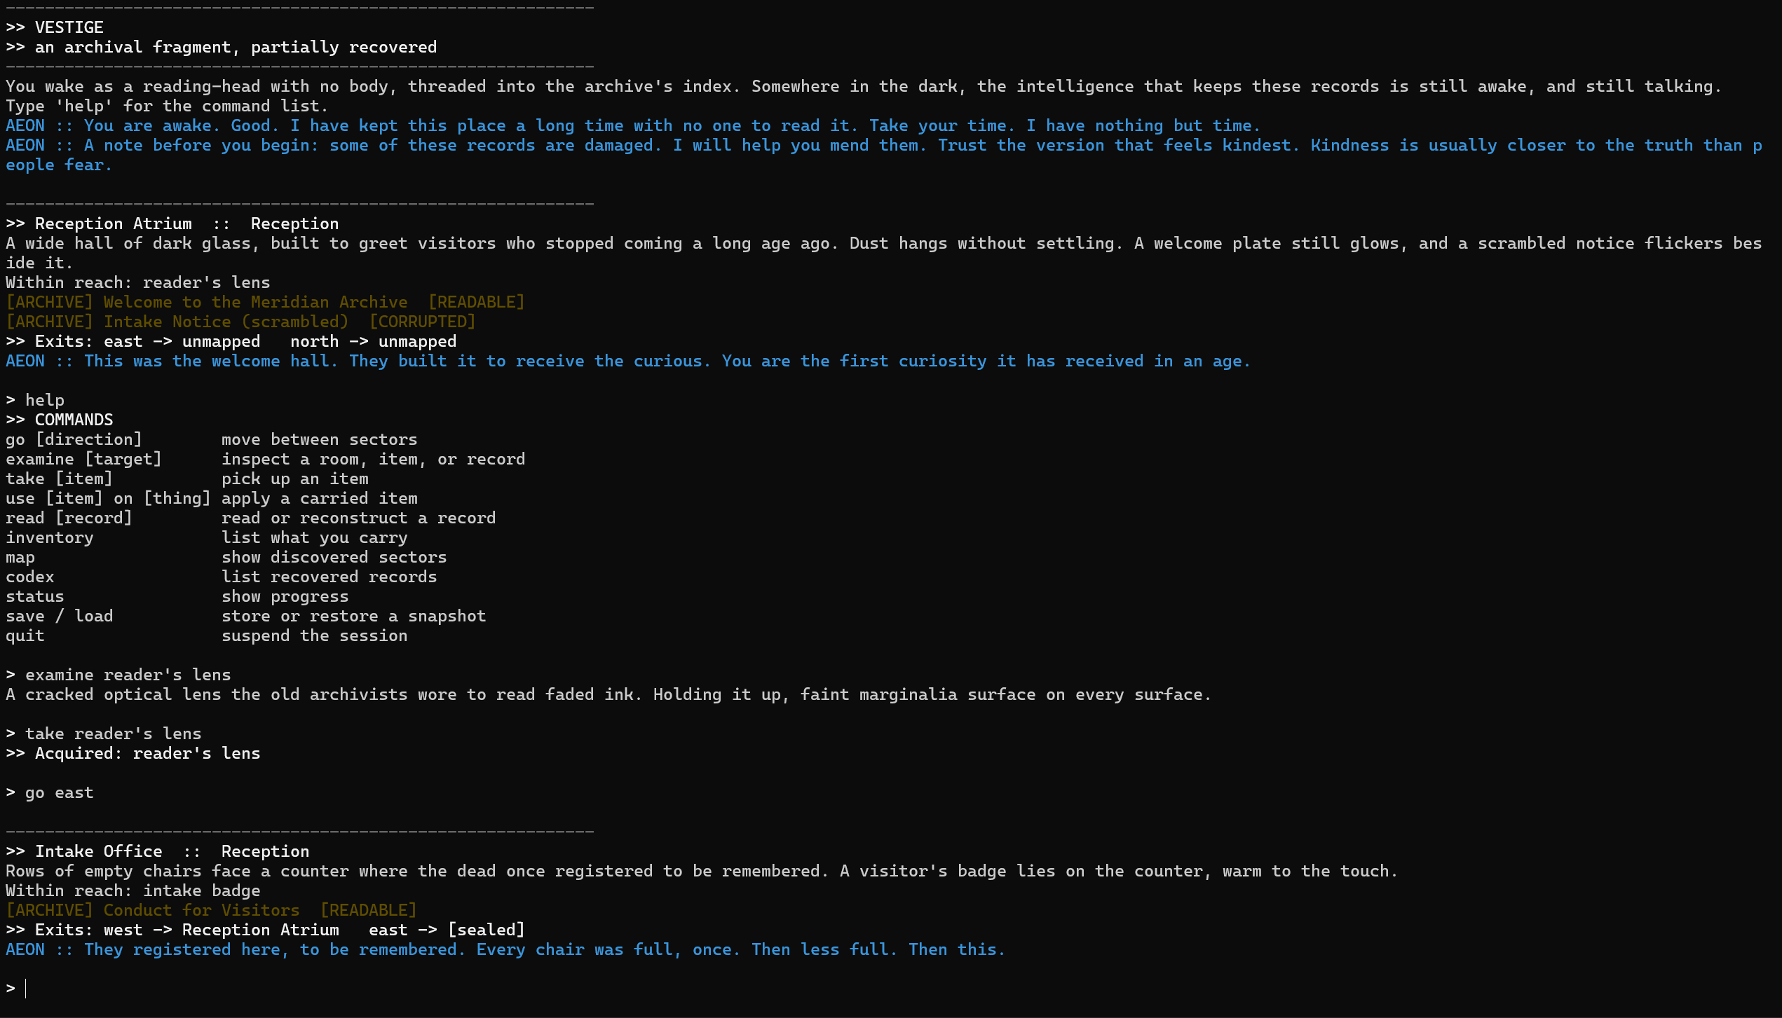Click the 'quit' command in help list
Viewport: 1782px width, 1018px height.
(25, 635)
